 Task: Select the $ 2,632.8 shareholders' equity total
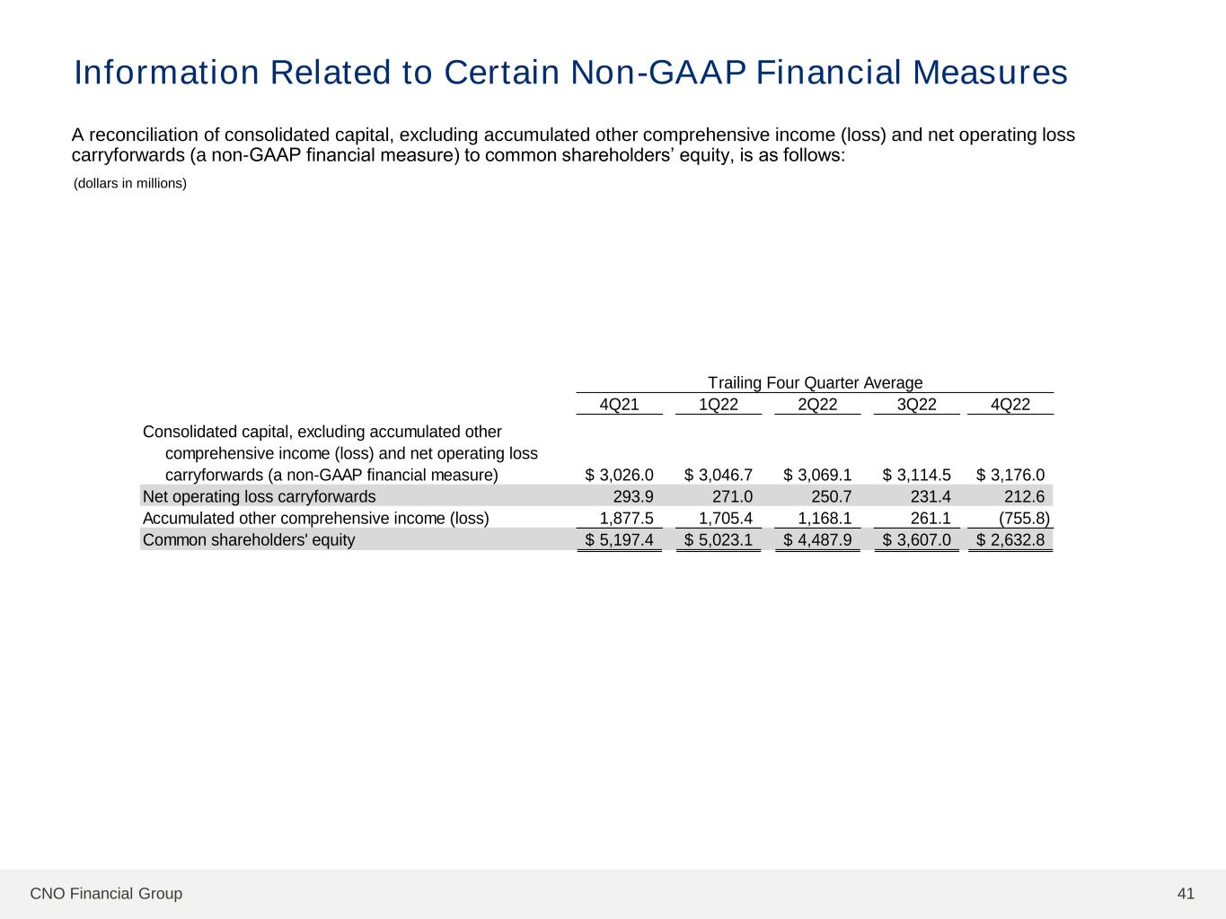pos(1010,539)
